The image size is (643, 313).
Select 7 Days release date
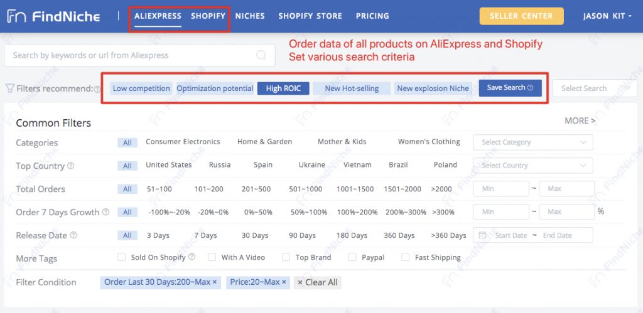(x=205, y=236)
